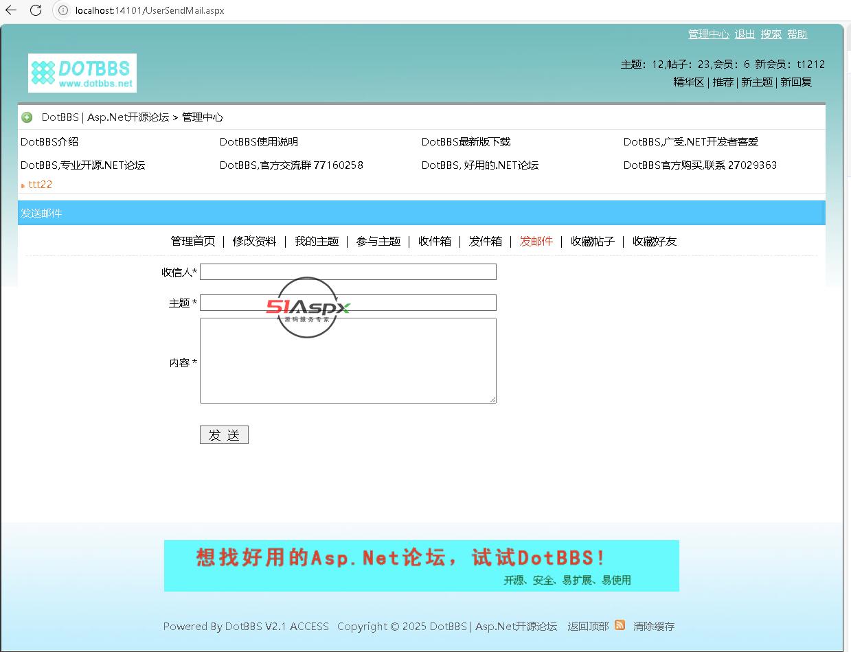Open the 推荐 link

coord(723,82)
